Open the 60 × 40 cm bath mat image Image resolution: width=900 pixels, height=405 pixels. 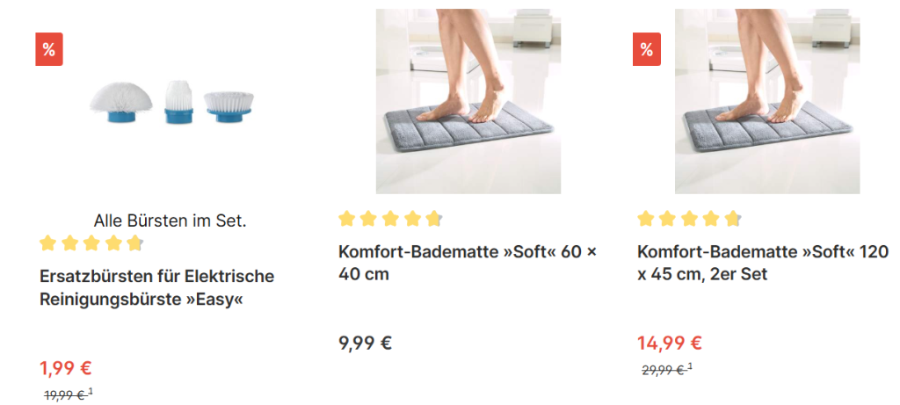pyautogui.click(x=468, y=101)
